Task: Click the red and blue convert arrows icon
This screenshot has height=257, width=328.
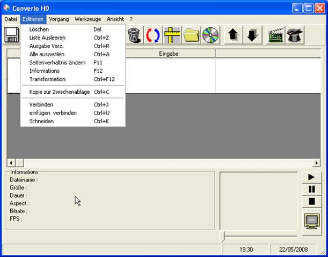Action: point(153,35)
